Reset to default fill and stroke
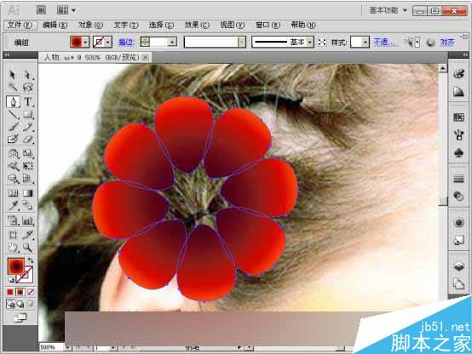The image size is (472, 354). click(x=11, y=280)
